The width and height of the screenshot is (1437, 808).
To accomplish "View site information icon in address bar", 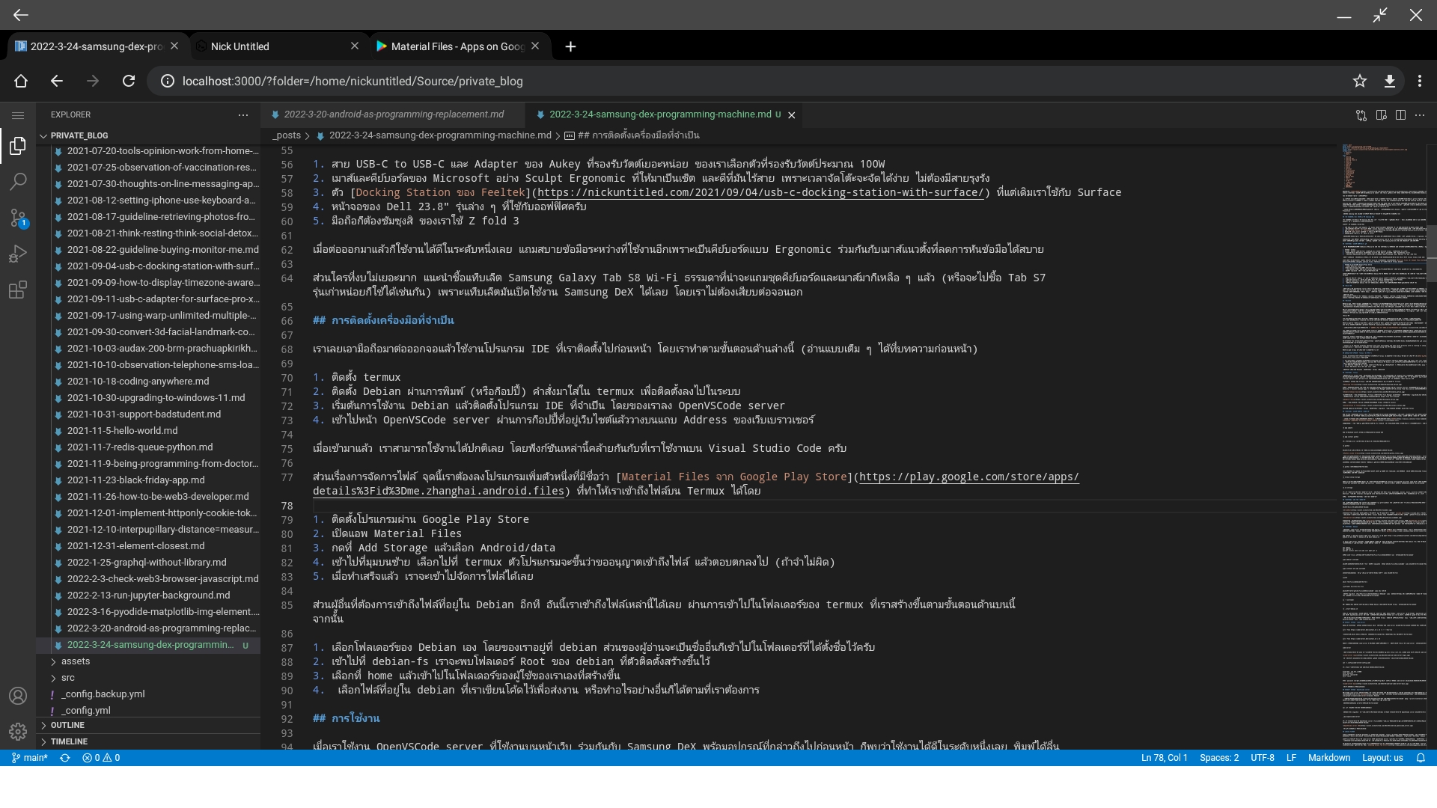I will tap(168, 81).
